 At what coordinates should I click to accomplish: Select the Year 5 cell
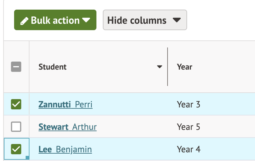pos(188,127)
